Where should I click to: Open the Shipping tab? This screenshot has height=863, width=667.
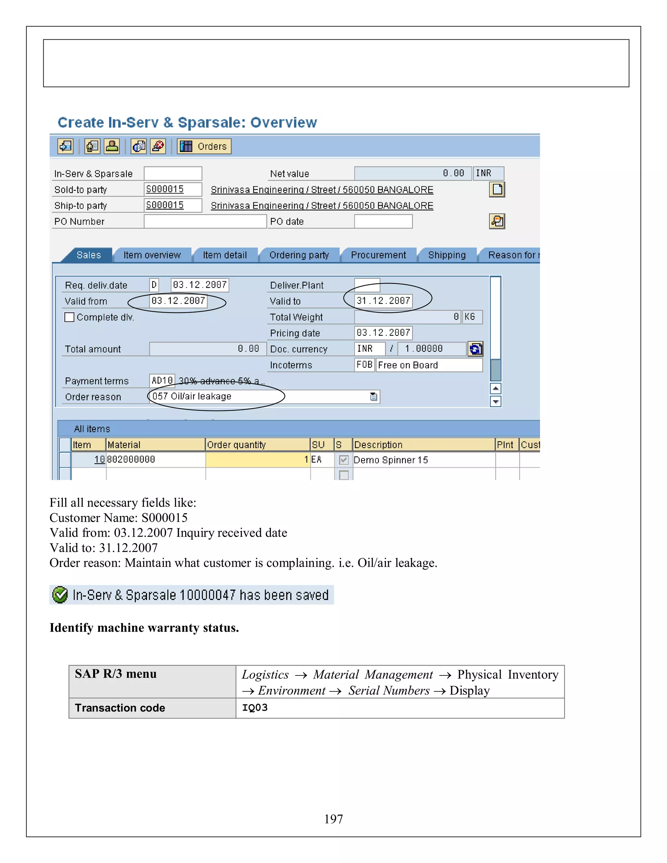pyautogui.click(x=447, y=255)
